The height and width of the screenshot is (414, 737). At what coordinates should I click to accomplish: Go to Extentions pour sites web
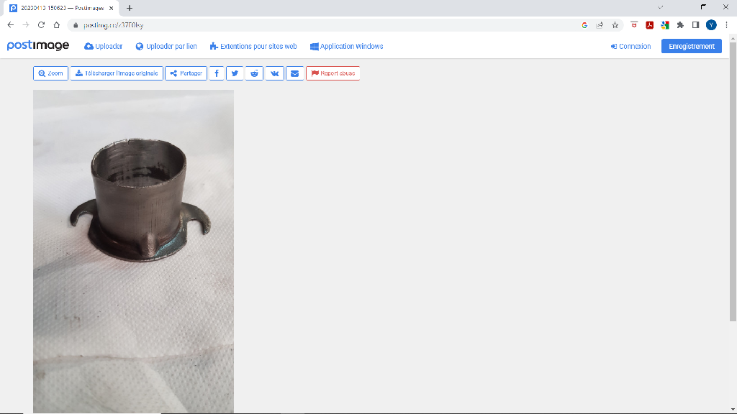(253, 46)
